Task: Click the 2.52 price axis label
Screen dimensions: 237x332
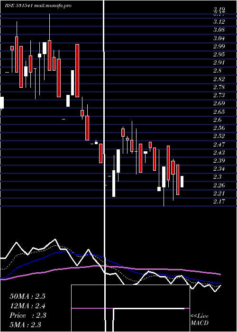Action: coord(219,136)
